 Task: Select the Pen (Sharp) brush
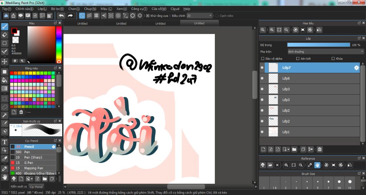click(x=33, y=157)
